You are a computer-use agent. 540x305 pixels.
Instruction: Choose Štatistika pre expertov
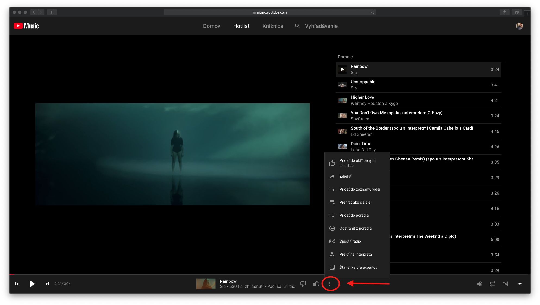(x=357, y=267)
